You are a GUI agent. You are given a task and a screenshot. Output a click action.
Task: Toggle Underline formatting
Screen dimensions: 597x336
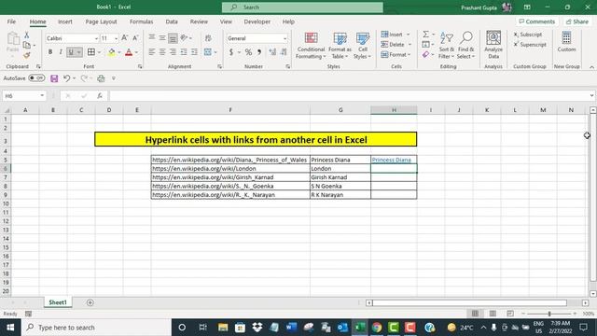[x=71, y=52]
